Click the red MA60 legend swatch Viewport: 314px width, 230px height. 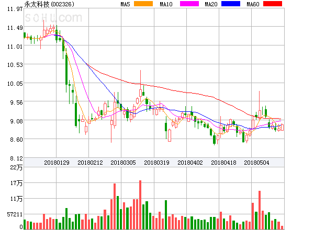(x=273, y=4)
